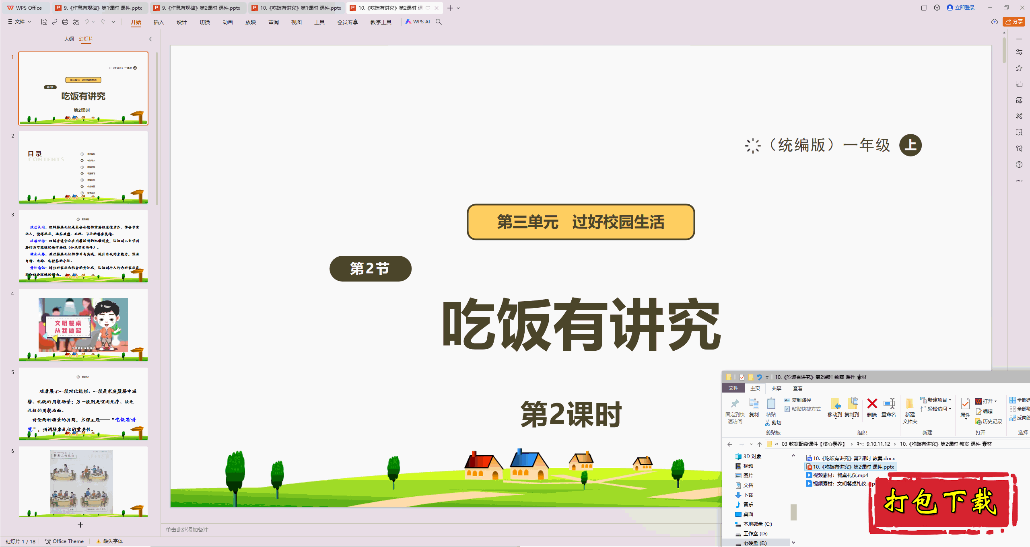The image size is (1030, 547).
Task: Open 轻松访问 dropdown in Explorer ribbon
Action: (936, 409)
